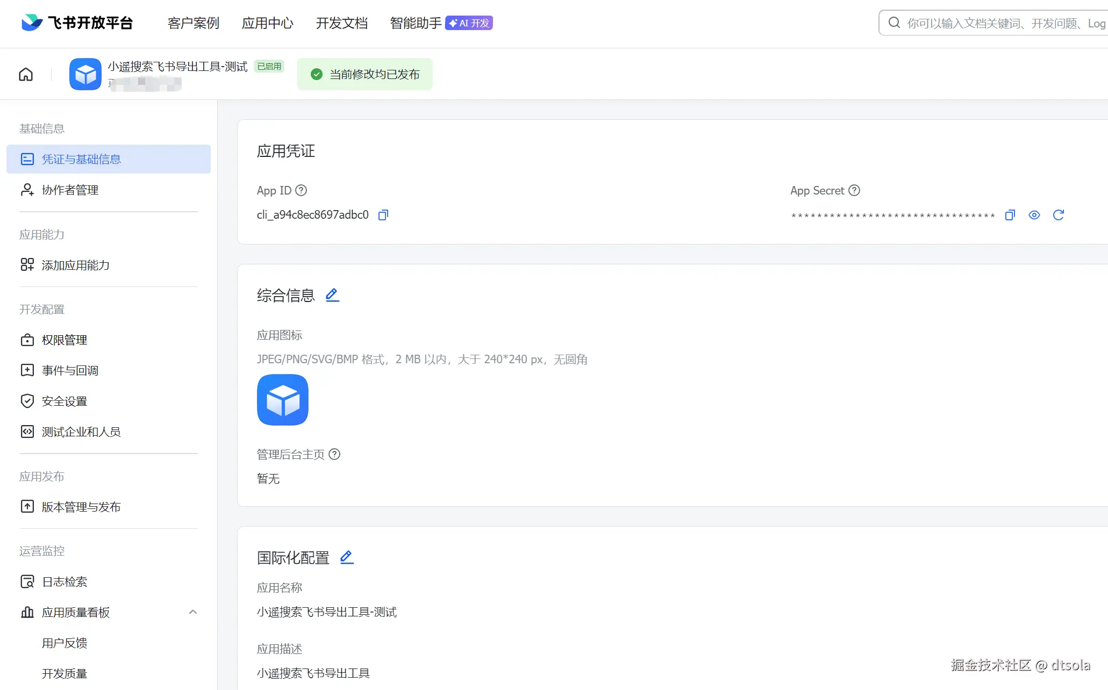
Task: Edit 综合信息 section with pencil icon
Action: (x=332, y=295)
